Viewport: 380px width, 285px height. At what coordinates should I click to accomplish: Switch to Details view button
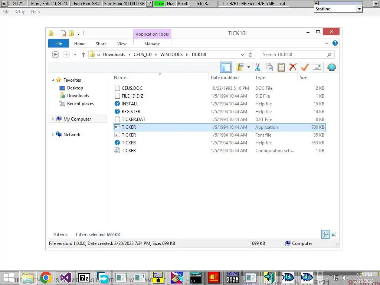click(x=325, y=234)
